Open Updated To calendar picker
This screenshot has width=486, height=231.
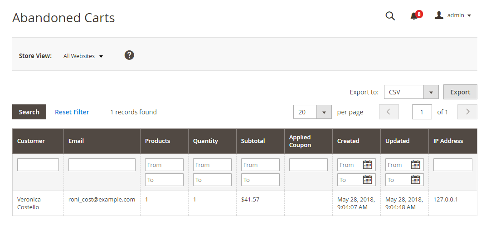pos(415,180)
